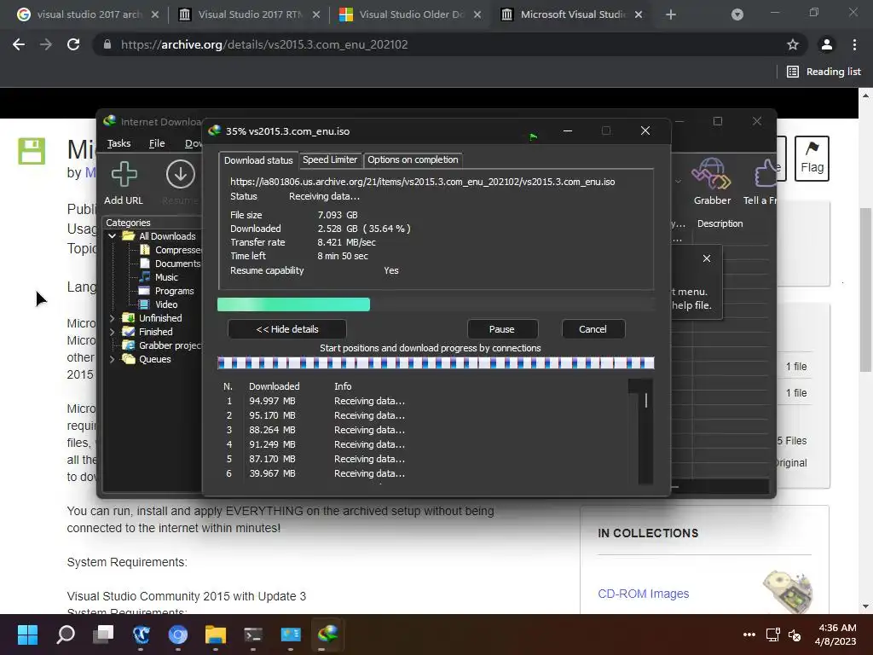Open the Windows Start menu

click(27, 635)
